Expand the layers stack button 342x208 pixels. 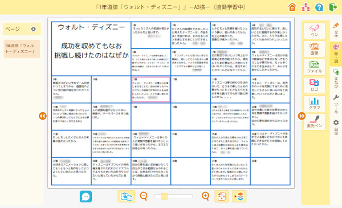(x=239, y=197)
